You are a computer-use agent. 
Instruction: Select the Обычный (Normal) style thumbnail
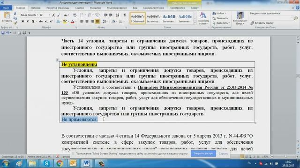(x=137, y=18)
